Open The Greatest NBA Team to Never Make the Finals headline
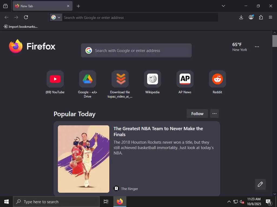 click(158, 132)
